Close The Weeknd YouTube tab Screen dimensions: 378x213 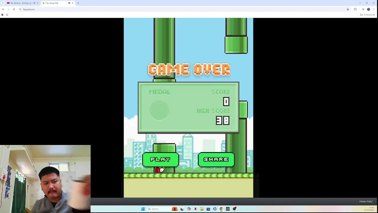[x=38, y=3]
